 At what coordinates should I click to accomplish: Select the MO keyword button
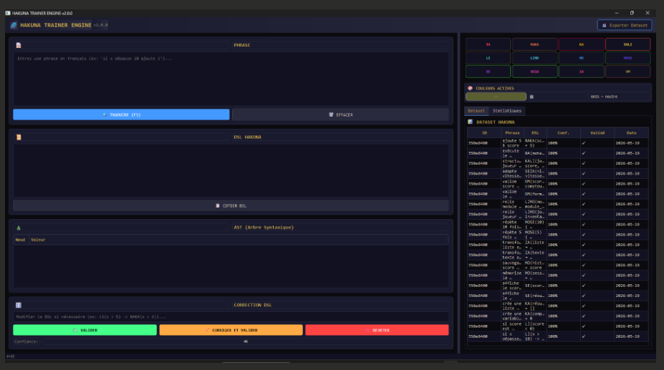click(581, 58)
